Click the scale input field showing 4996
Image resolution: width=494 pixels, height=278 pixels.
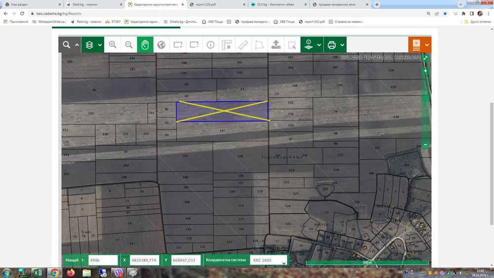pyautogui.click(x=103, y=260)
